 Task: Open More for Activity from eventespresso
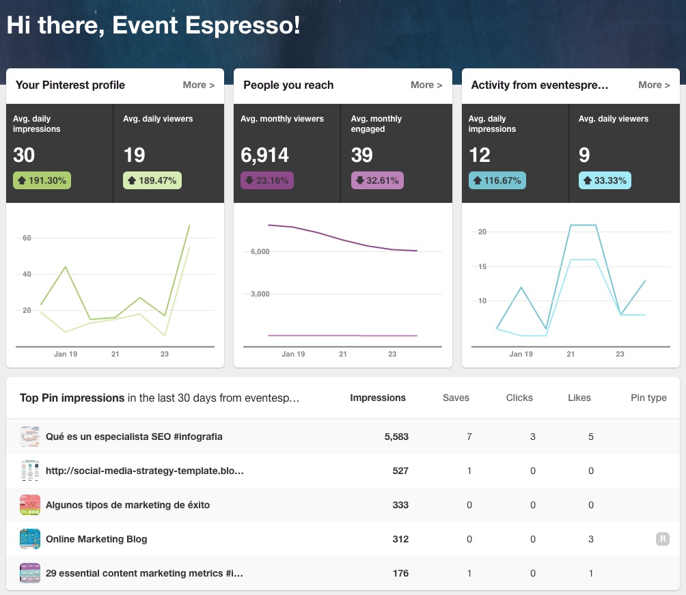[654, 85]
